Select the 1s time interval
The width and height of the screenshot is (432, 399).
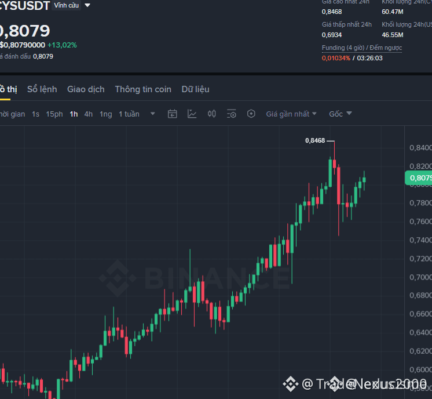point(35,114)
